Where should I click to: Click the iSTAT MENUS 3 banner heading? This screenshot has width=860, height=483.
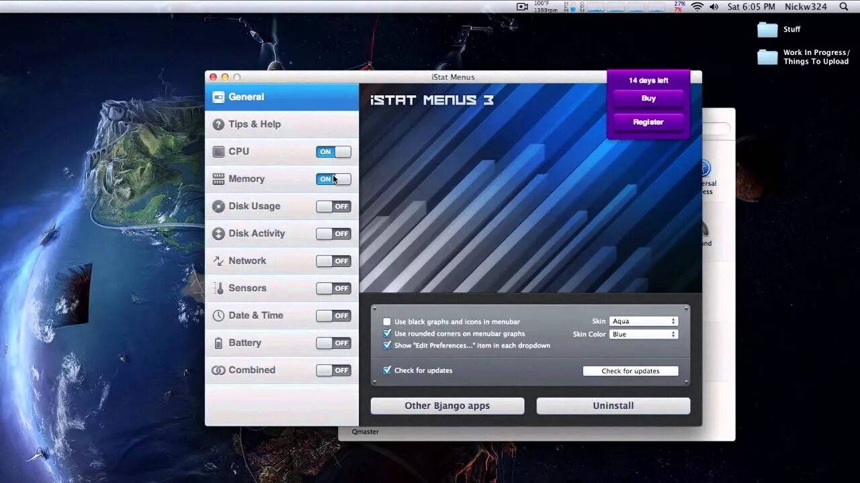pos(432,101)
